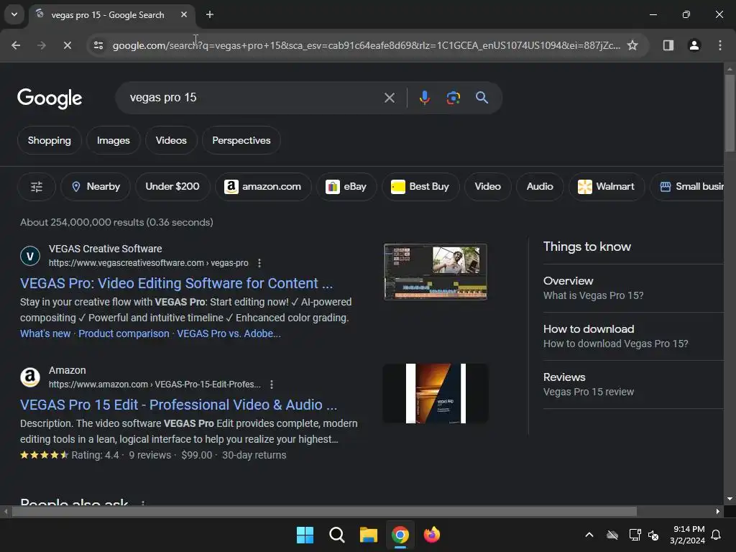This screenshot has height=552, width=736.
Task: Open Chrome three-dot menu
Action: tap(720, 45)
